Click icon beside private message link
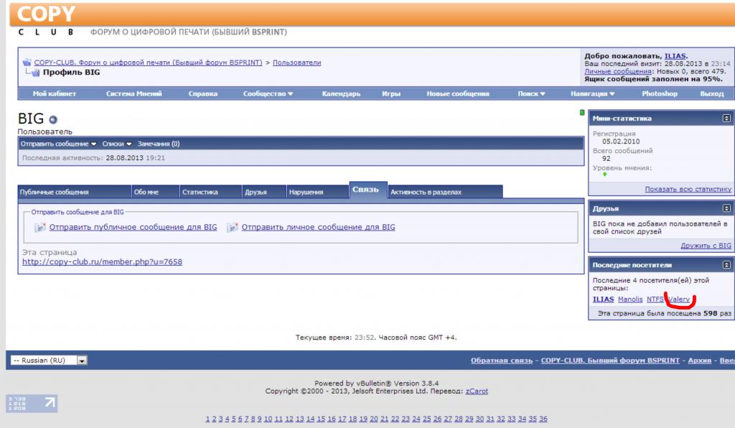The image size is (735, 428). (232, 228)
